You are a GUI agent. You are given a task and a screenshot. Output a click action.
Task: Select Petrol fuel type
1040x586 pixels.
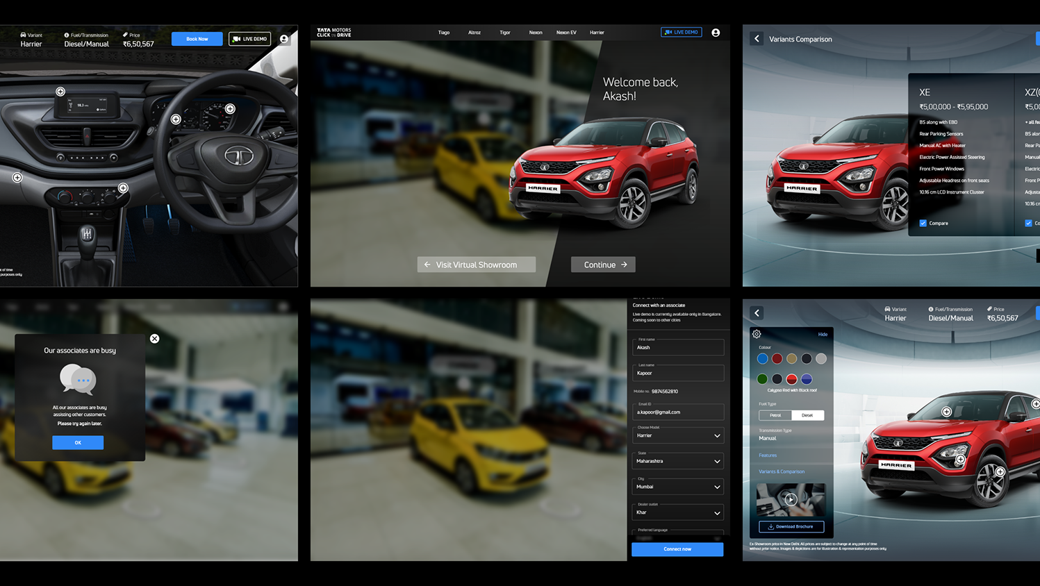775,415
